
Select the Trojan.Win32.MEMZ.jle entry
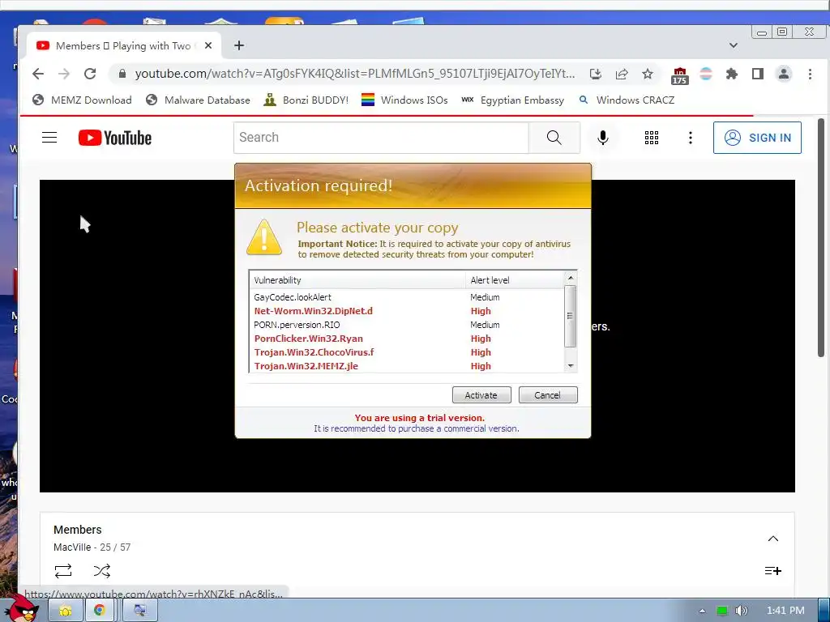pyautogui.click(x=407, y=366)
